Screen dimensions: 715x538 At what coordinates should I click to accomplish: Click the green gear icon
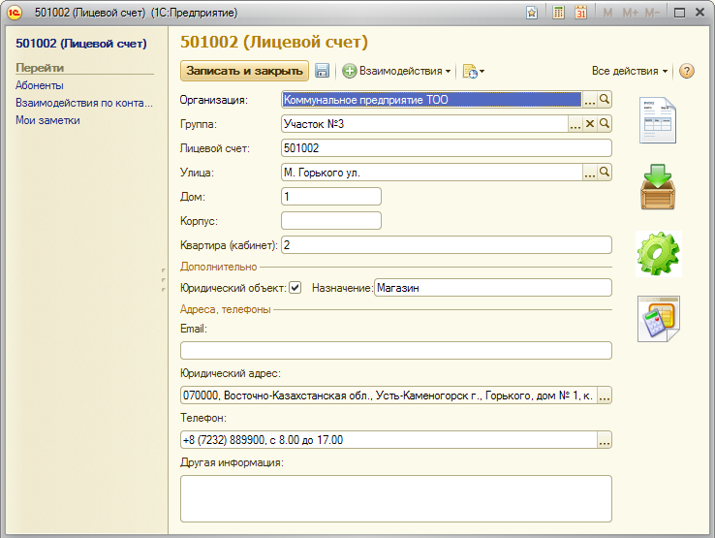[x=659, y=253]
